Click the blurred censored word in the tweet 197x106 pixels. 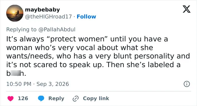coord(15,73)
